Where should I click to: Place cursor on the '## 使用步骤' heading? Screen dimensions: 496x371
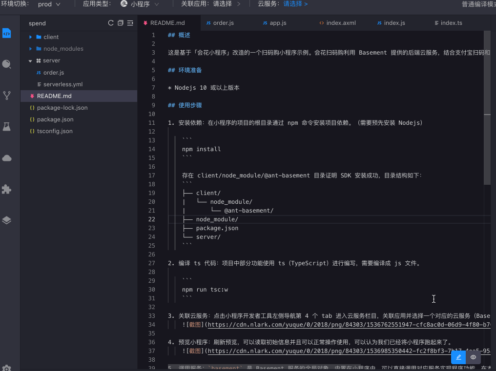click(x=185, y=105)
